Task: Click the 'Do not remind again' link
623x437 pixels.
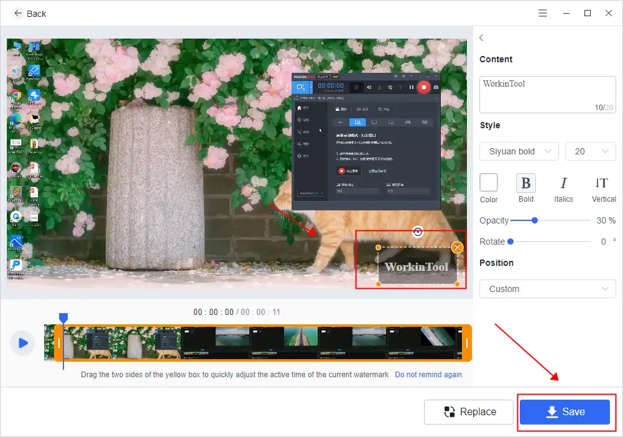Action: [x=428, y=375]
